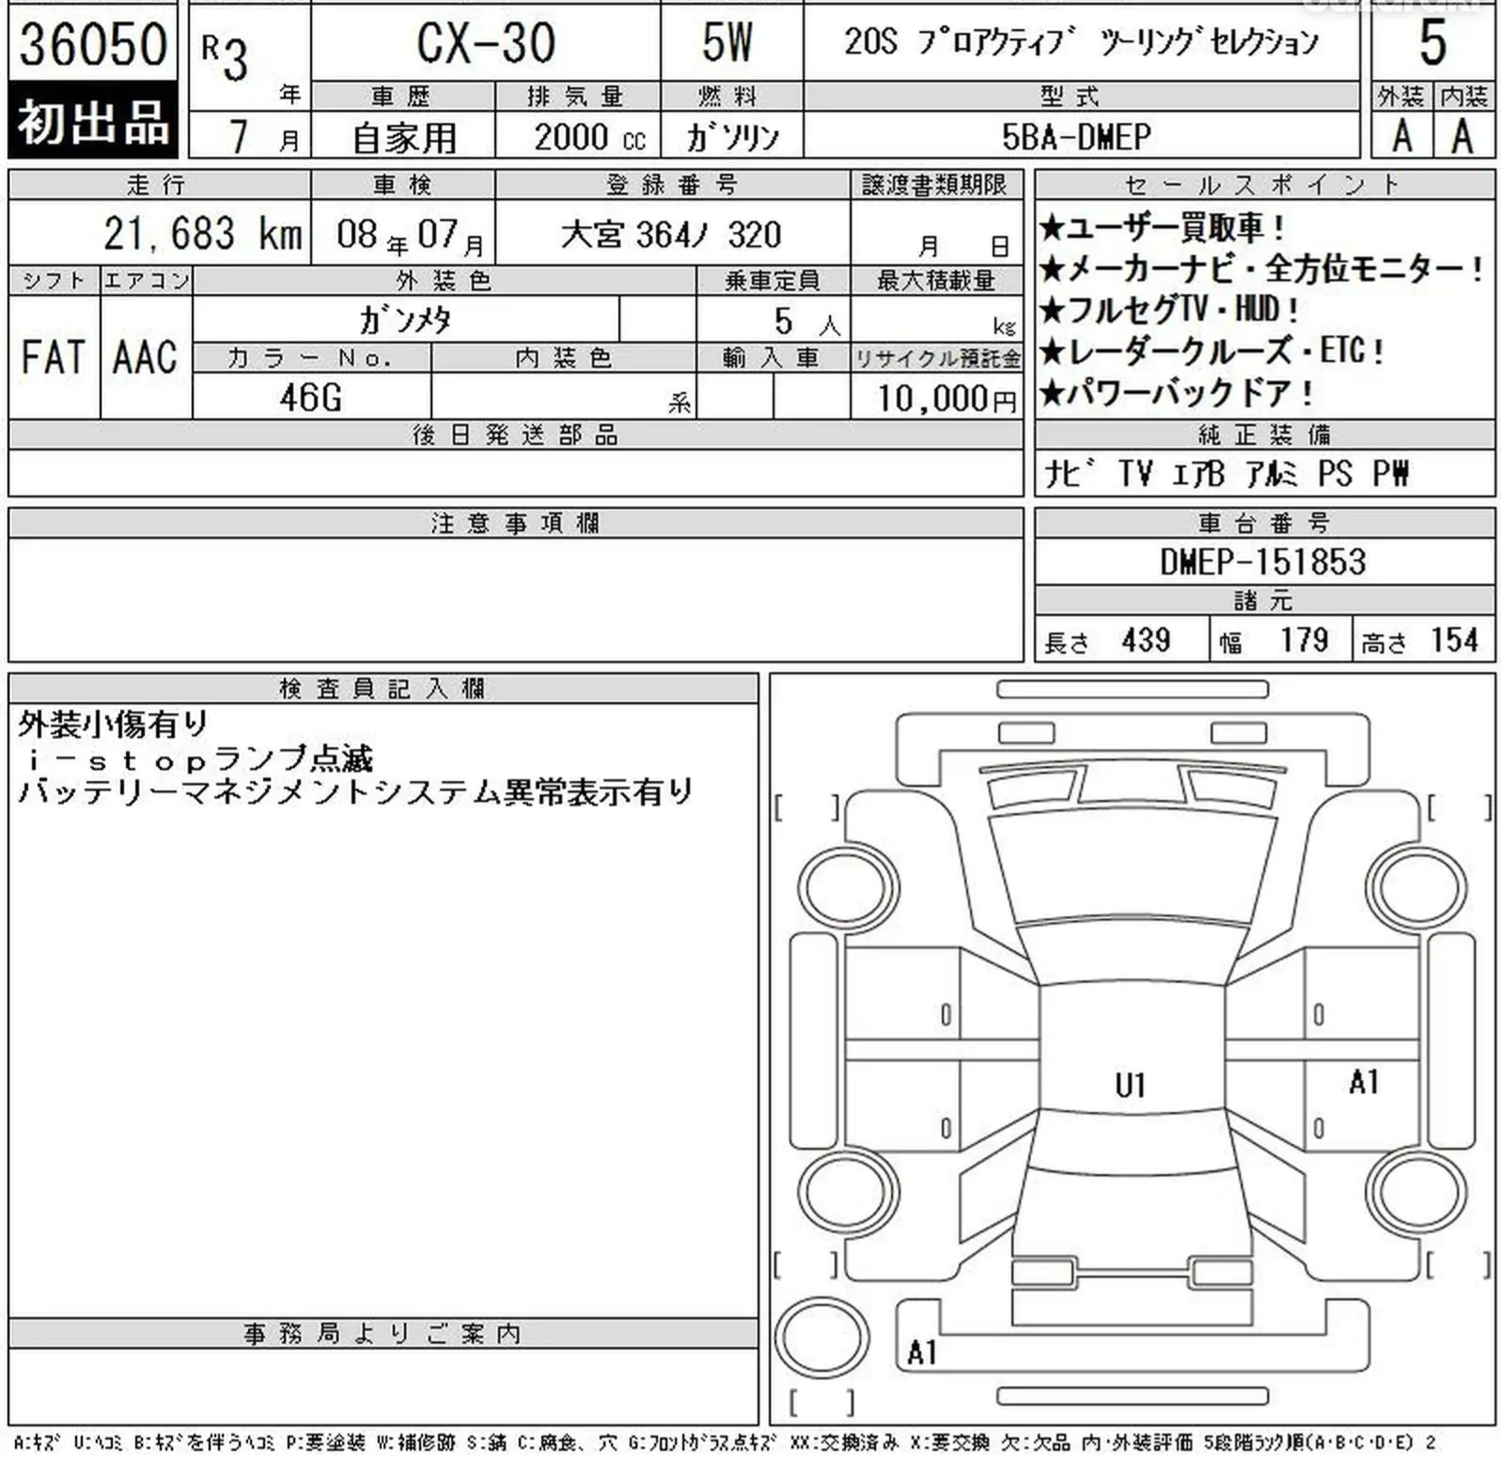1501x1469 pixels.
Task: Click the A1 scratch mark on the rear bumper
Action: (921, 1352)
